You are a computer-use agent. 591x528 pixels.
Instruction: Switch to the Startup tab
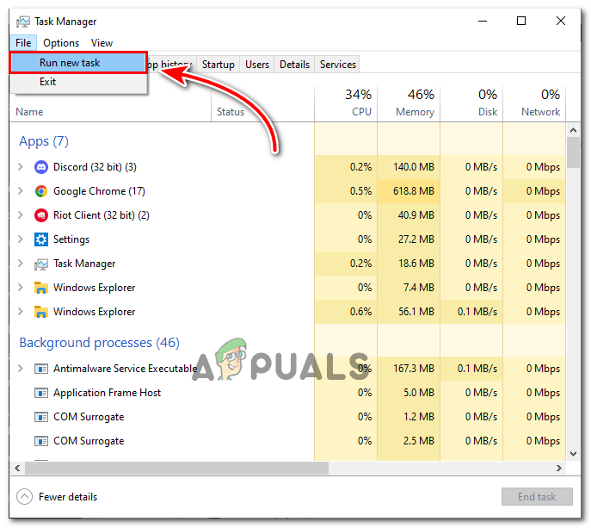click(x=219, y=65)
